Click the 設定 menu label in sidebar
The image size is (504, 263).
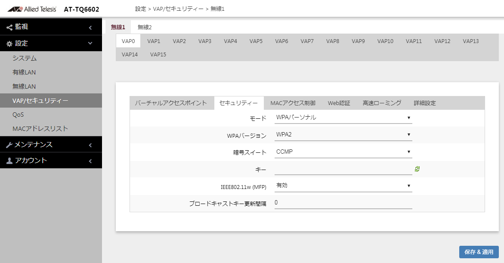pyautogui.click(x=22, y=43)
